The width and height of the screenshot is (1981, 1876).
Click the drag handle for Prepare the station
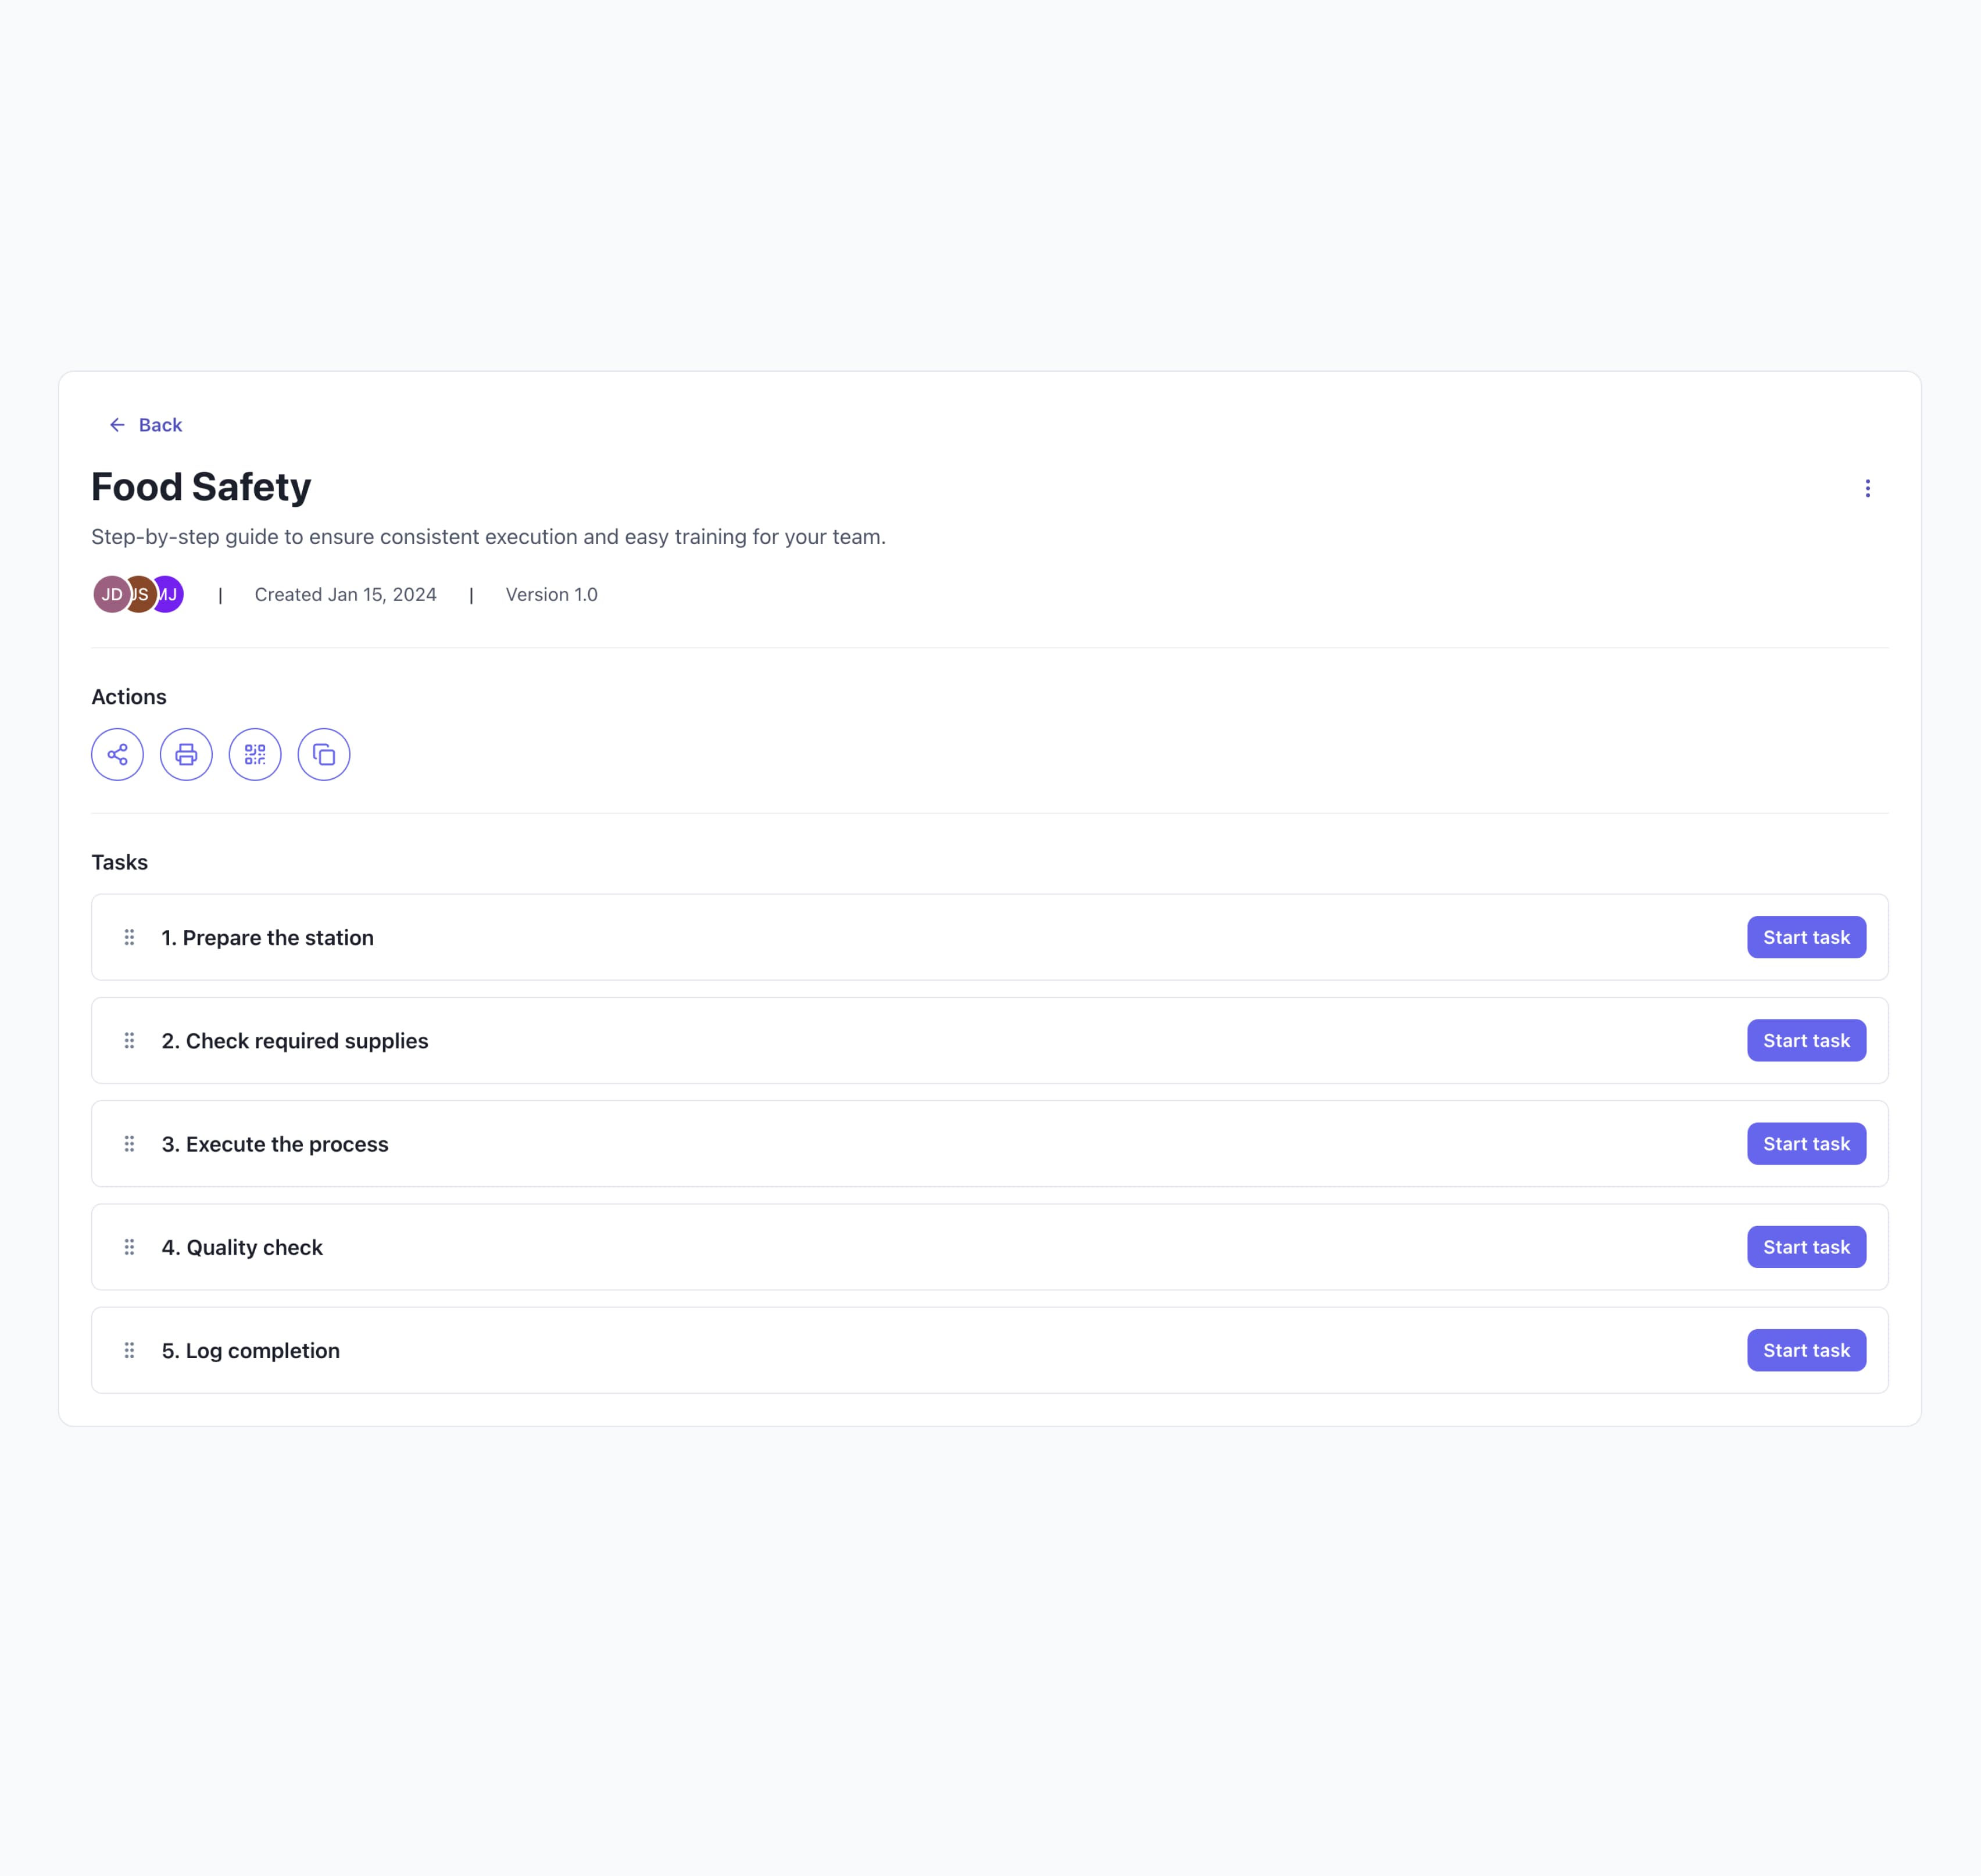129,937
